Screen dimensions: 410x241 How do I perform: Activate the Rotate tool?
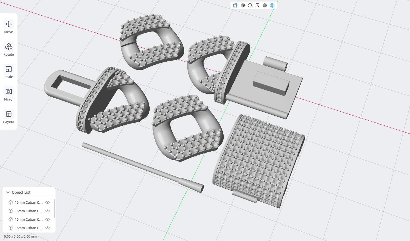9,49
